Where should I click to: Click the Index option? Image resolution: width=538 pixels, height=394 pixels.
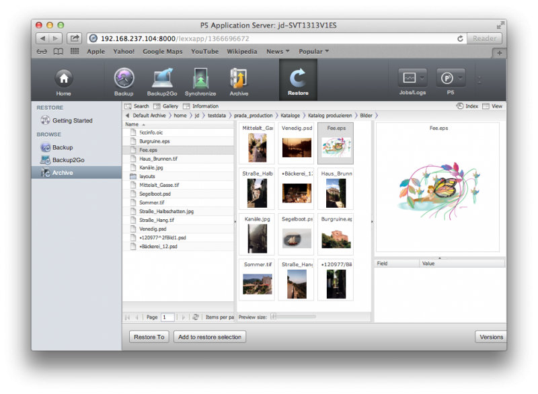(x=467, y=106)
